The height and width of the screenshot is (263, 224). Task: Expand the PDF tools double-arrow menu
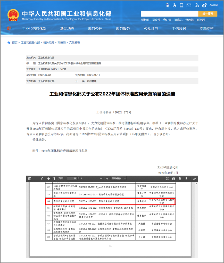point(194,179)
